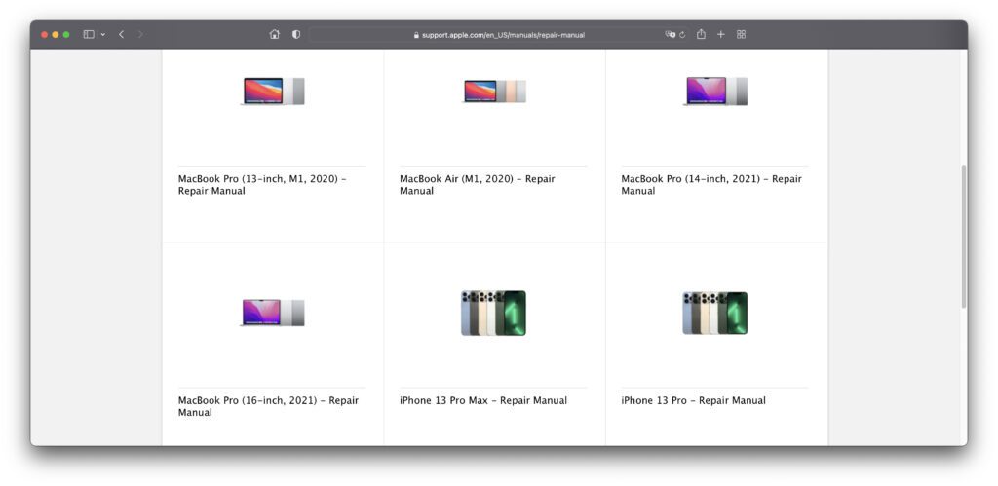Open MacBook Pro (16-inch, 2021) Repair Manual

(268, 406)
